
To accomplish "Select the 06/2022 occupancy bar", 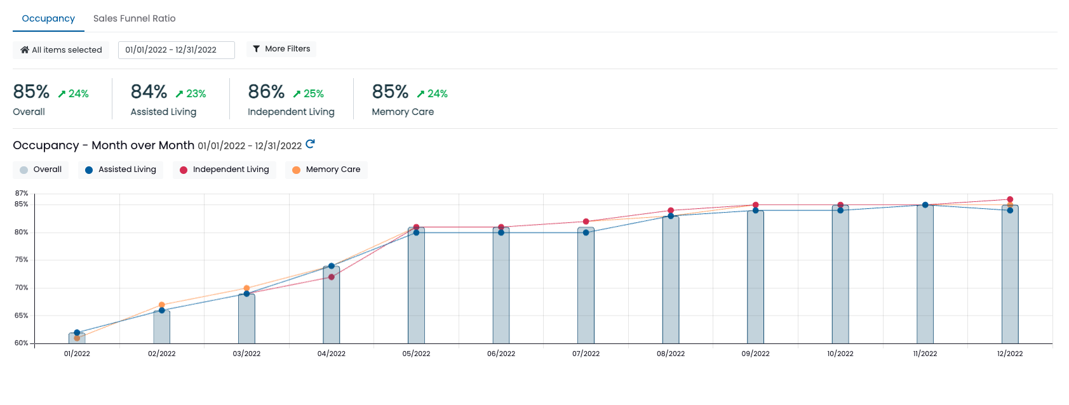I will [x=501, y=286].
